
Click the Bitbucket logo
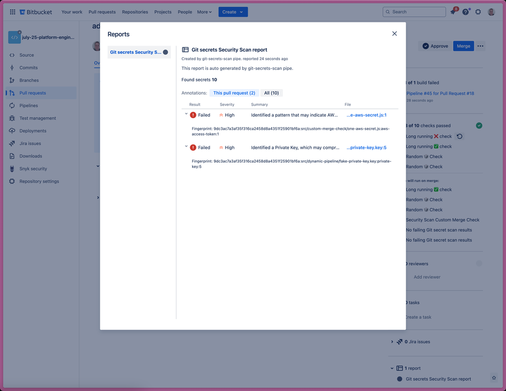click(x=36, y=12)
